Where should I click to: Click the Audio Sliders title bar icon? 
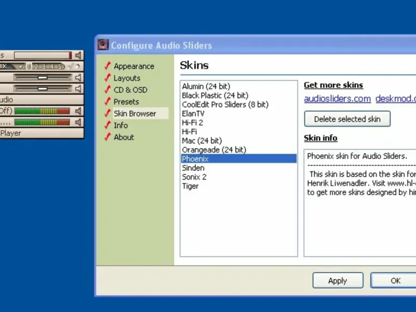[103, 45]
